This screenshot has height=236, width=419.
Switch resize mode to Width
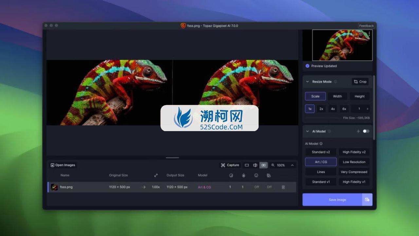pyautogui.click(x=337, y=96)
